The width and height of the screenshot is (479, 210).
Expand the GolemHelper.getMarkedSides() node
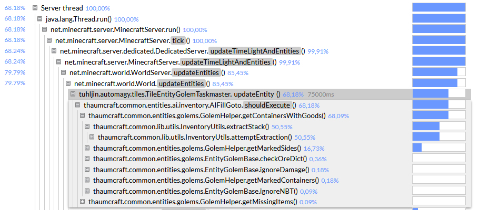[87, 148]
